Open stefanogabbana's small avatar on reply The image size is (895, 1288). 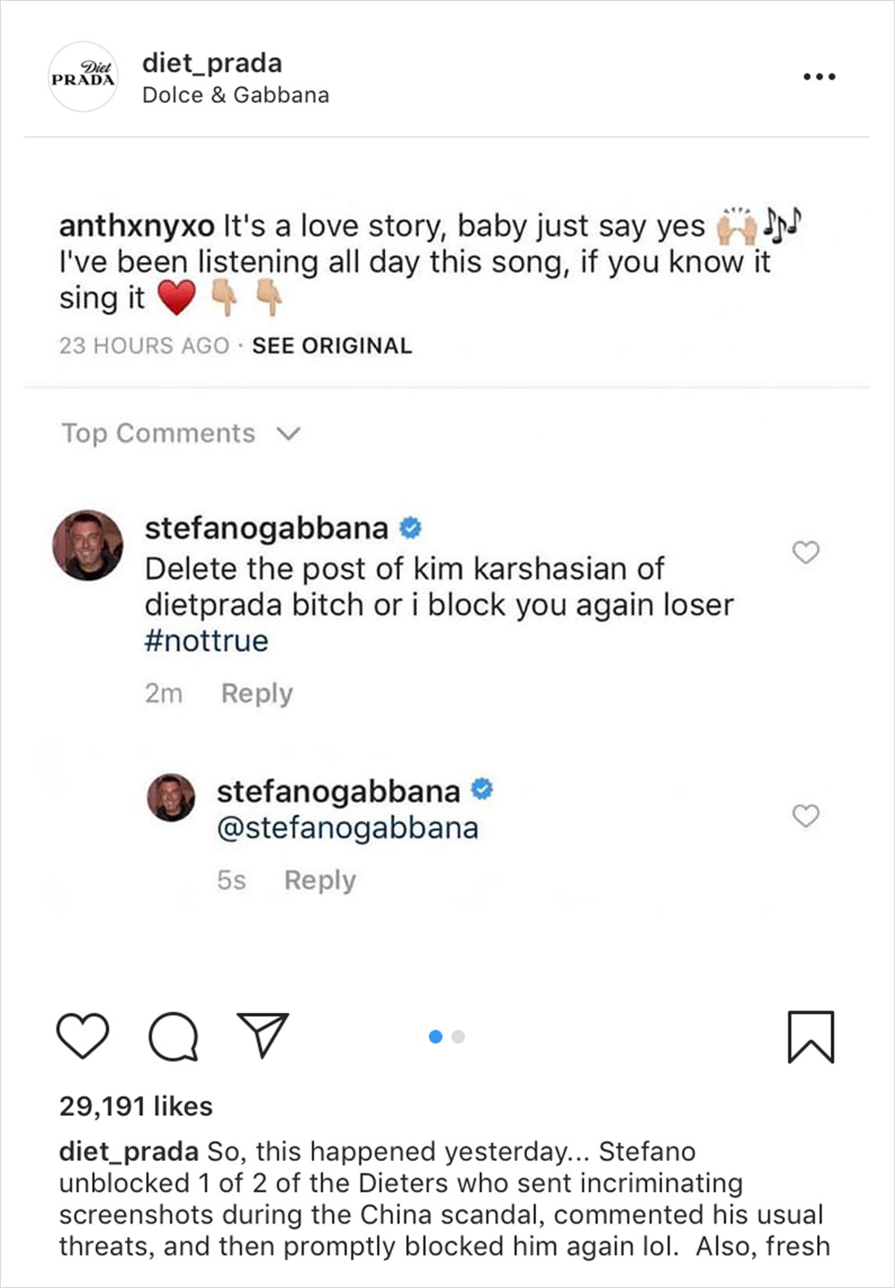point(170,797)
